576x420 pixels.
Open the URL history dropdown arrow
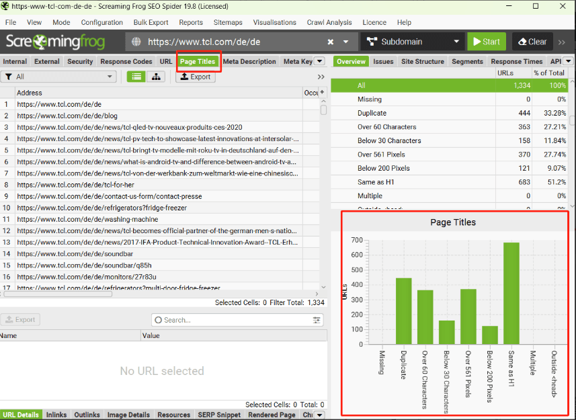point(346,42)
